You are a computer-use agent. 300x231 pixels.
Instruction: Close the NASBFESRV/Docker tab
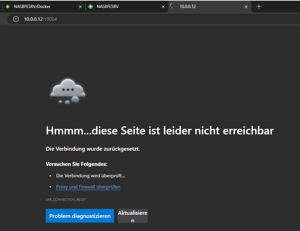click(80, 7)
